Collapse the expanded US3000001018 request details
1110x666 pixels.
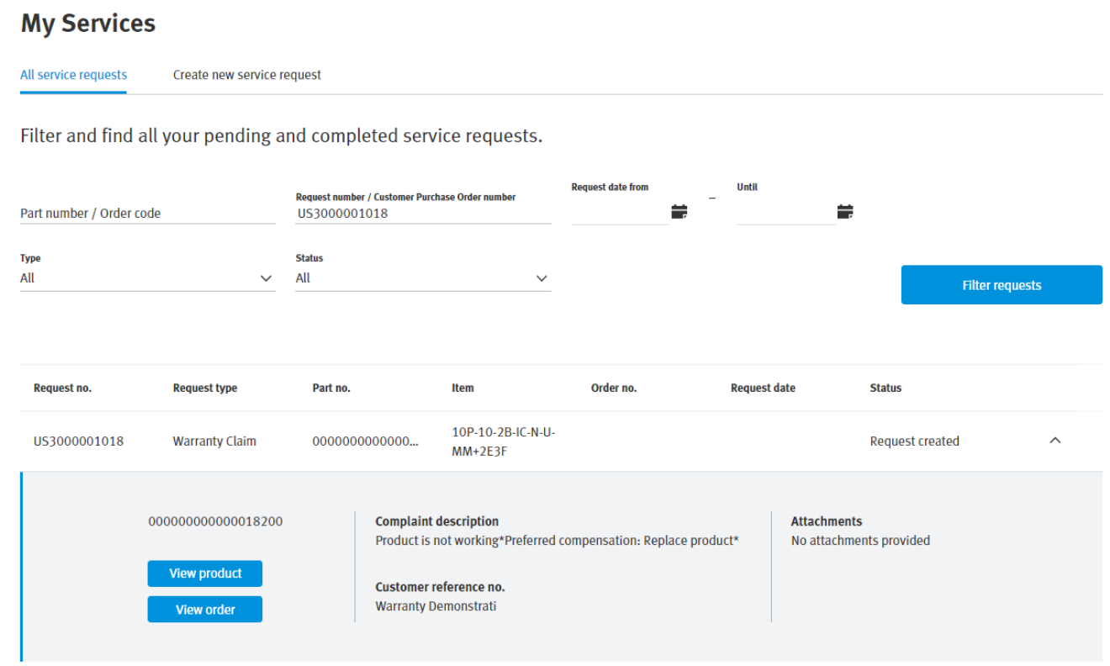pos(1055,440)
